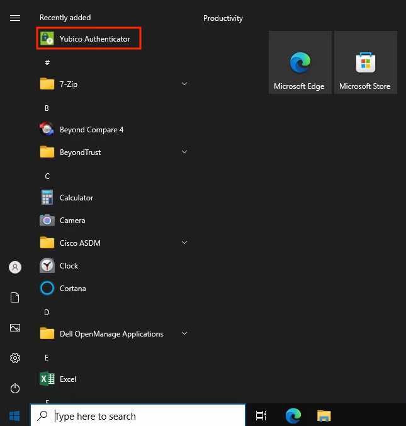Image resolution: width=406 pixels, height=426 pixels.
Task: Expand the 7-Zip folder chevron
Action: [184, 84]
